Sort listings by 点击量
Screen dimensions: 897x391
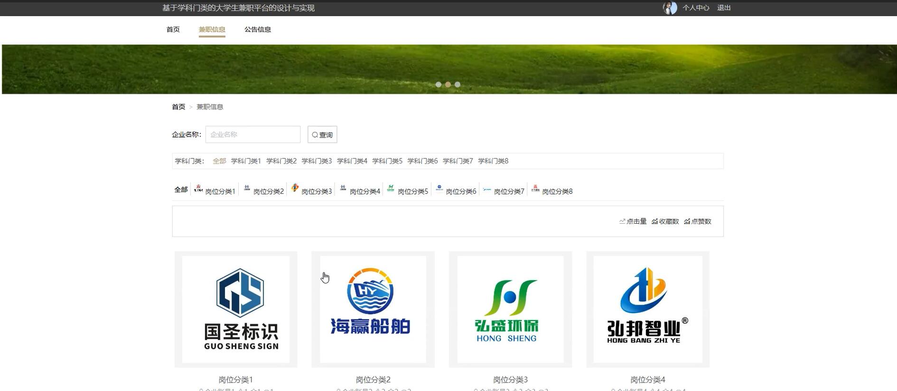pos(633,221)
